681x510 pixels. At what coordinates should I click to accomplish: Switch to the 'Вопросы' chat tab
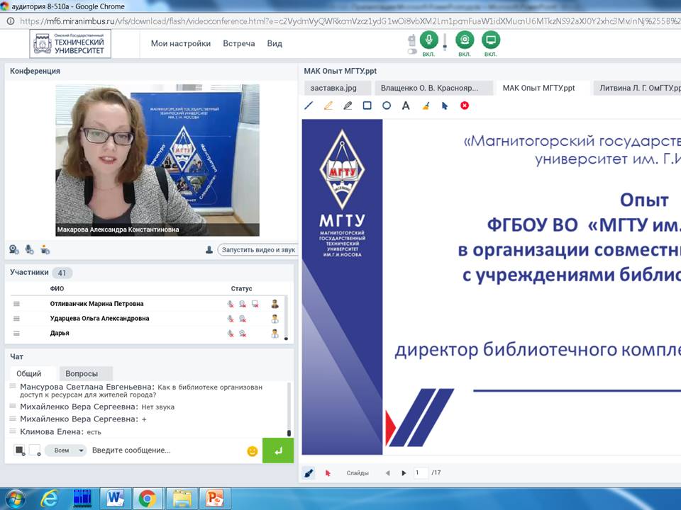(x=82, y=373)
